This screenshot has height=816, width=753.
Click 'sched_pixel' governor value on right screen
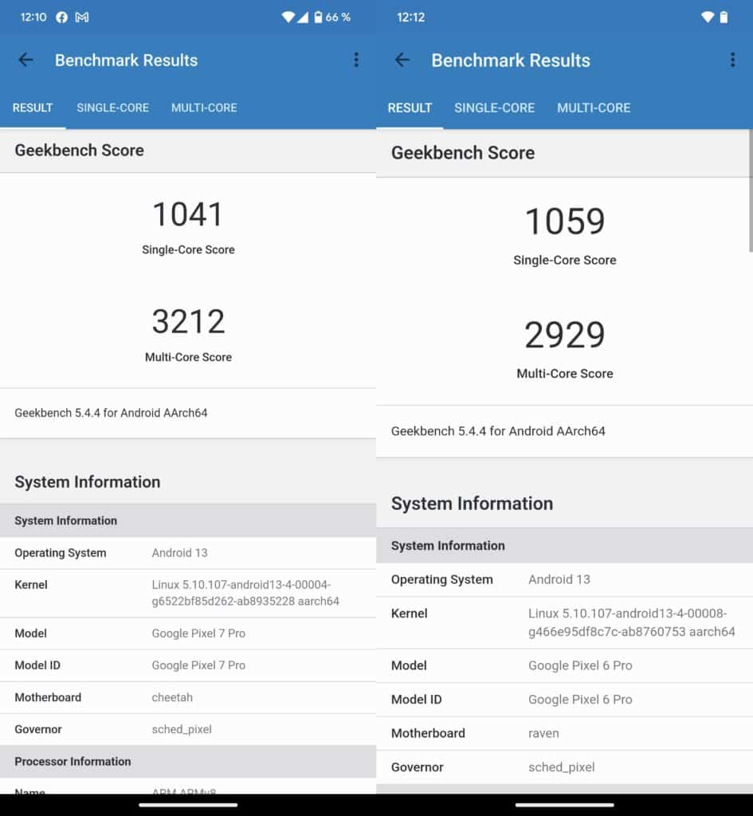click(x=562, y=767)
